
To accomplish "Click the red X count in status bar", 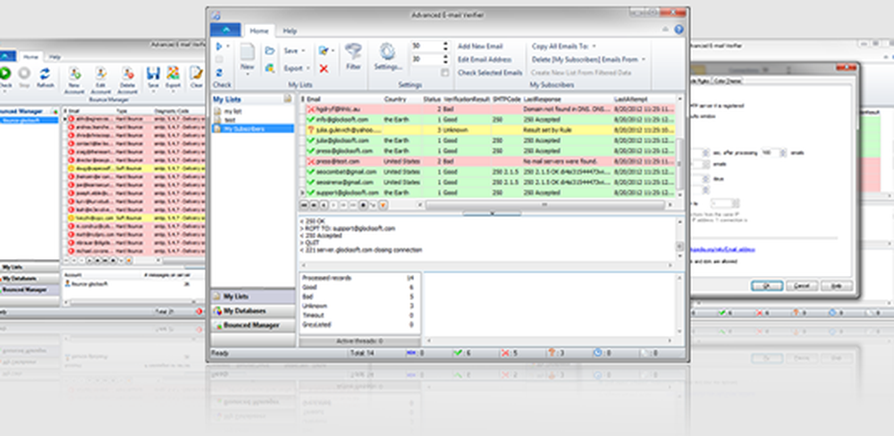I will click(x=508, y=354).
